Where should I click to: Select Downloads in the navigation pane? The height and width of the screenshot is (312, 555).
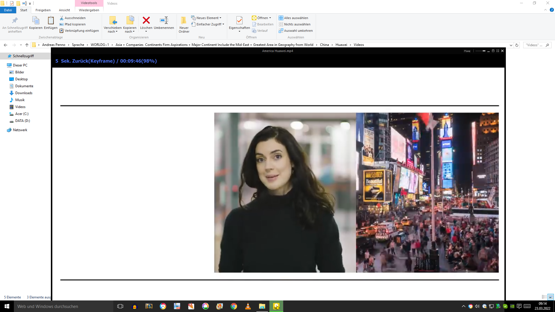click(24, 93)
